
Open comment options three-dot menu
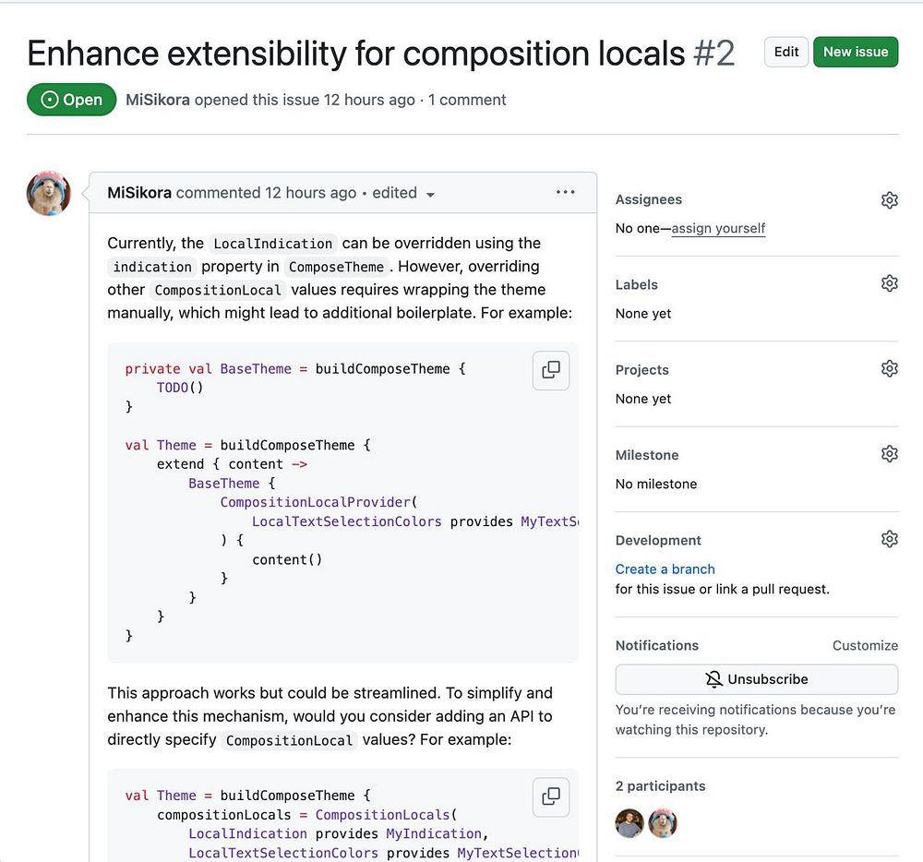pos(565,192)
